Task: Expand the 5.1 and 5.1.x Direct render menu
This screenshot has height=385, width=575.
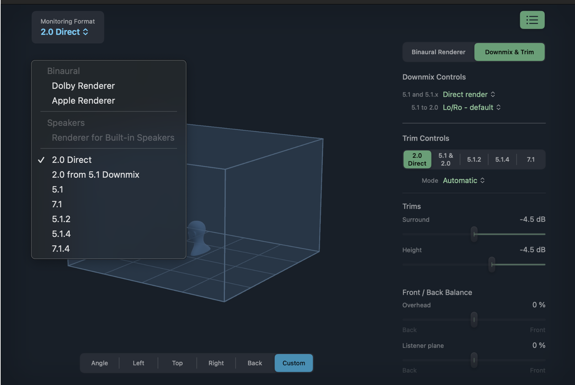Action: (469, 95)
